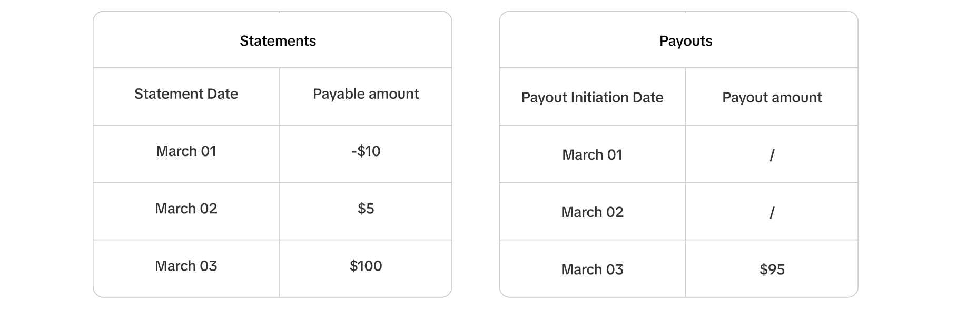Select the -$10 payable amount cell
This screenshot has height=311, width=967.
tap(366, 151)
